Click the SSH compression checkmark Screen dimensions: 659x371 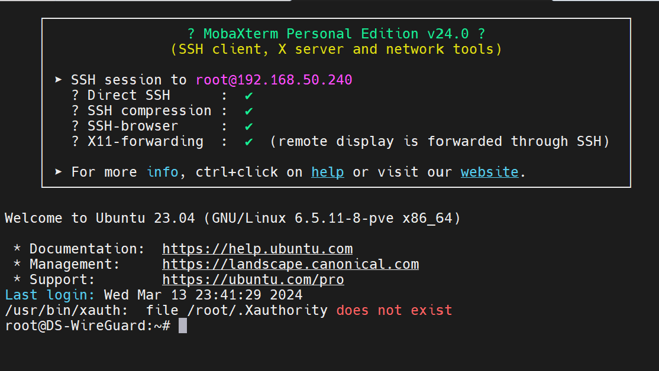249,111
